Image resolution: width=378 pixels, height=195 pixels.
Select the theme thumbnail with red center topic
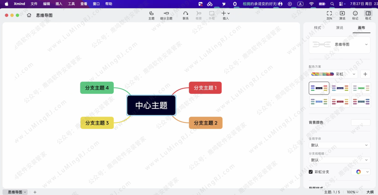tap(340, 102)
